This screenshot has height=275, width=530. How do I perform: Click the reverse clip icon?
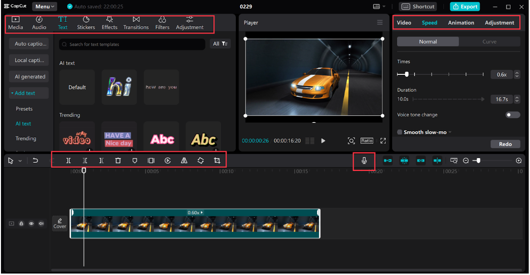click(x=168, y=161)
